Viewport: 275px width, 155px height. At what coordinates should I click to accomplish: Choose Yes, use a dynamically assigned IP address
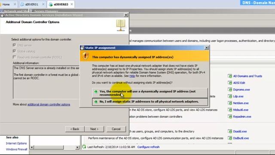(x=150, y=93)
